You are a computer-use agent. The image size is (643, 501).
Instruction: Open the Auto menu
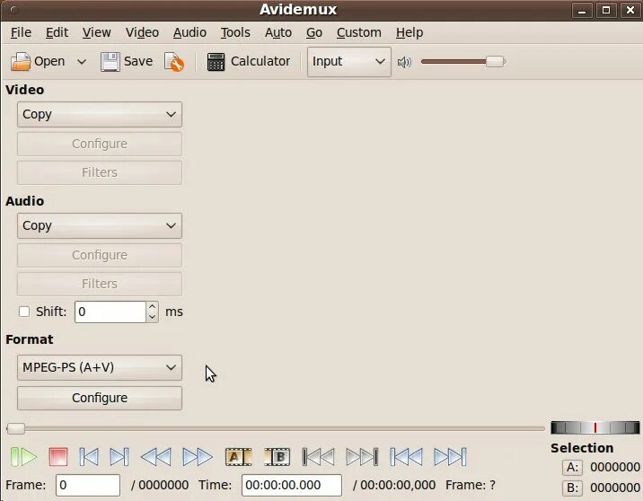tap(278, 32)
